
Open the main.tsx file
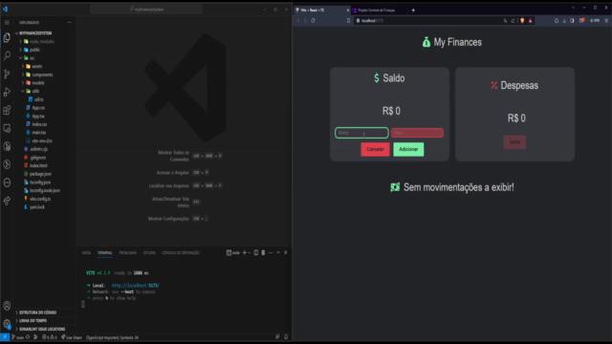38,133
